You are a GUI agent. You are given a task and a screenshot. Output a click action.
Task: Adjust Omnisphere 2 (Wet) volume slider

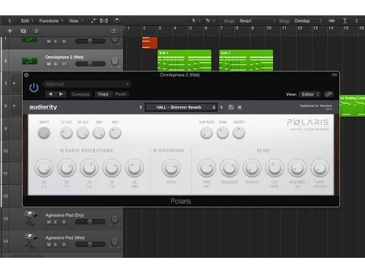(90, 64)
